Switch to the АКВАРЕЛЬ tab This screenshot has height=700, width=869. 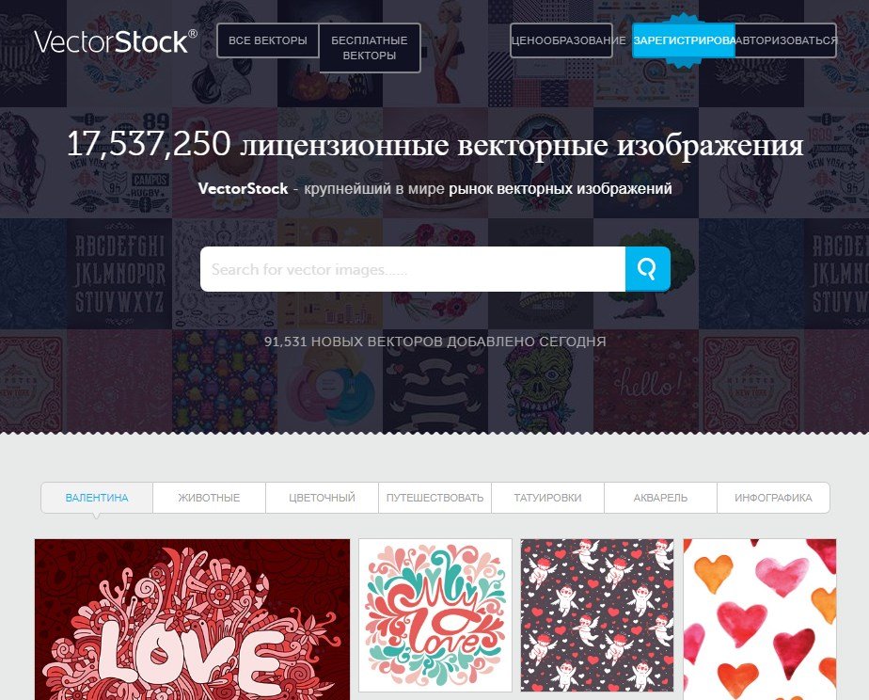click(x=660, y=498)
